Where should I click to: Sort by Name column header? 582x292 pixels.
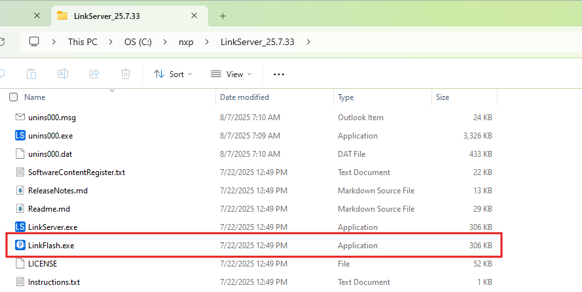[x=35, y=97]
